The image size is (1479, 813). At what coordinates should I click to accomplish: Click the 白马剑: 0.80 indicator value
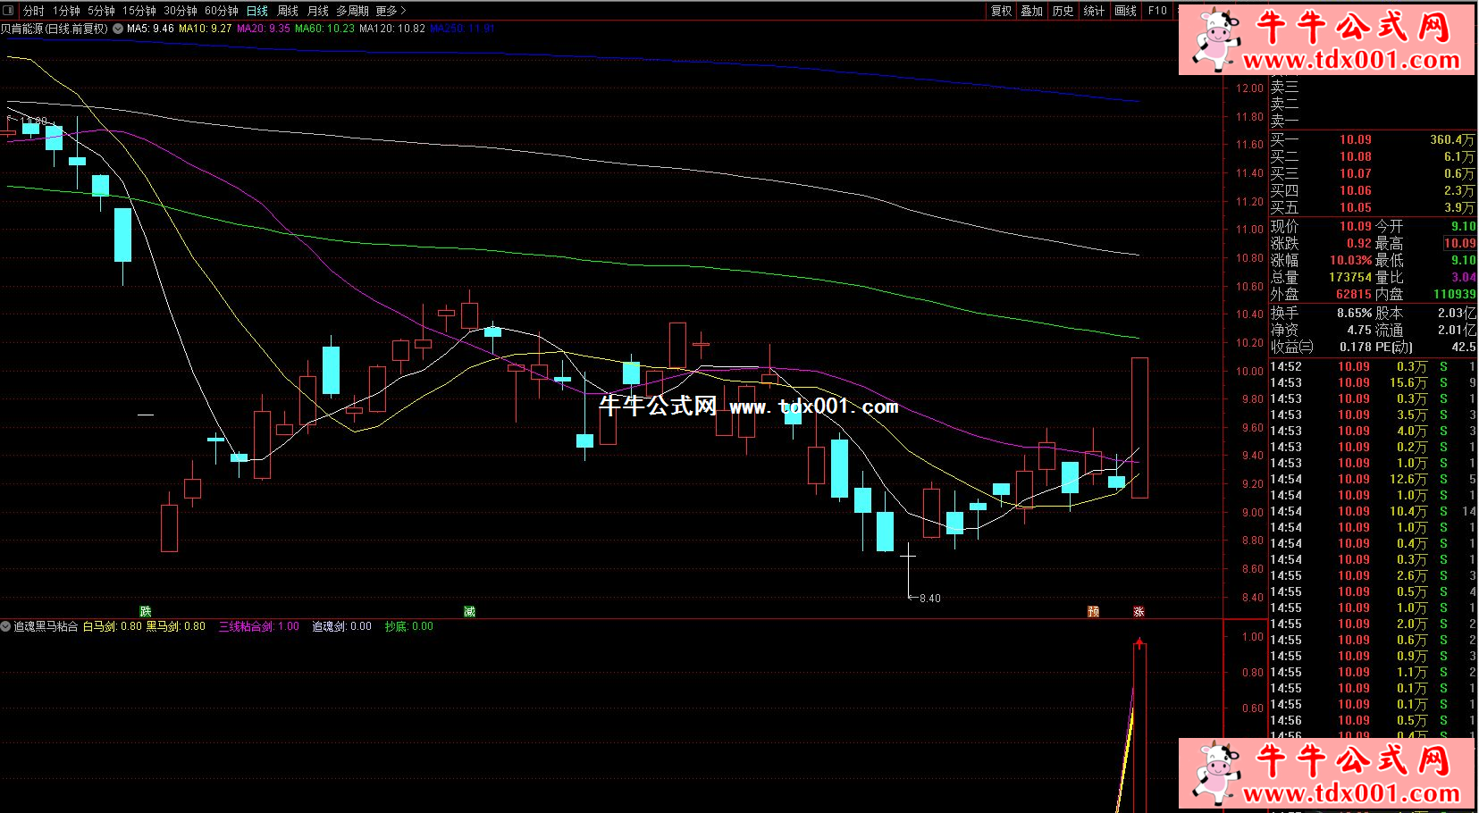point(113,626)
